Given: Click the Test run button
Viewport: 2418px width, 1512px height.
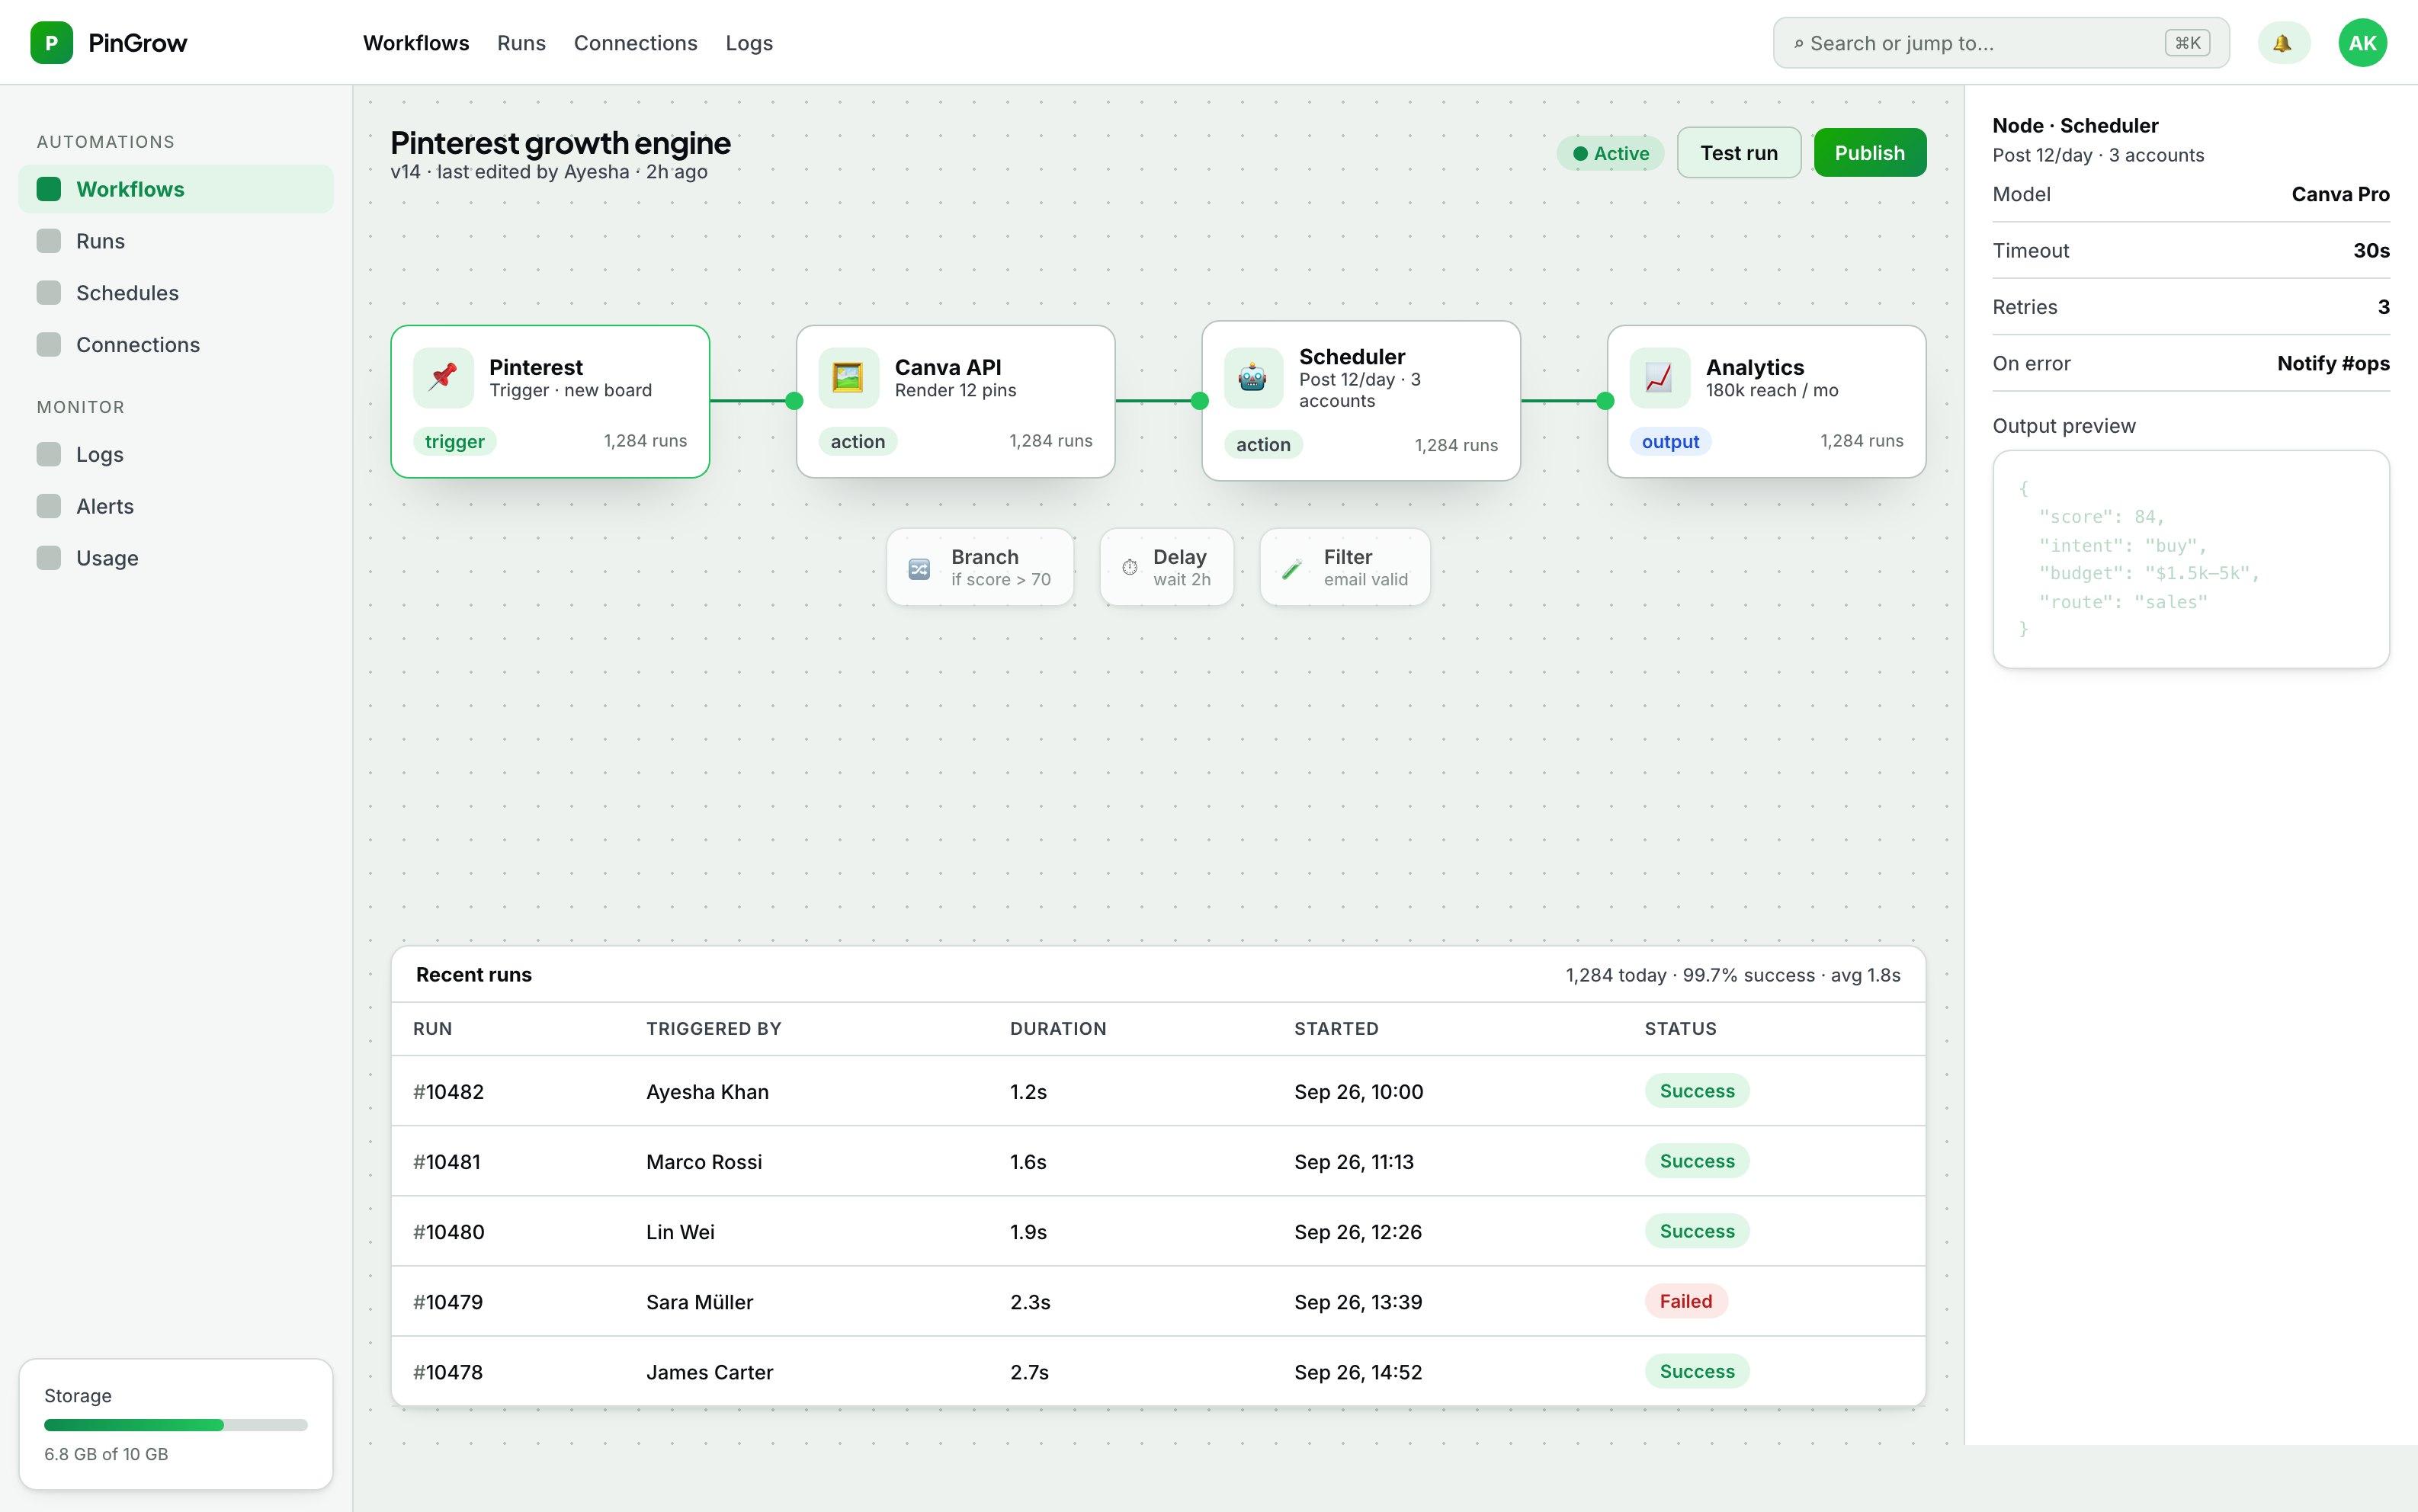Looking at the screenshot, I should click(1738, 153).
